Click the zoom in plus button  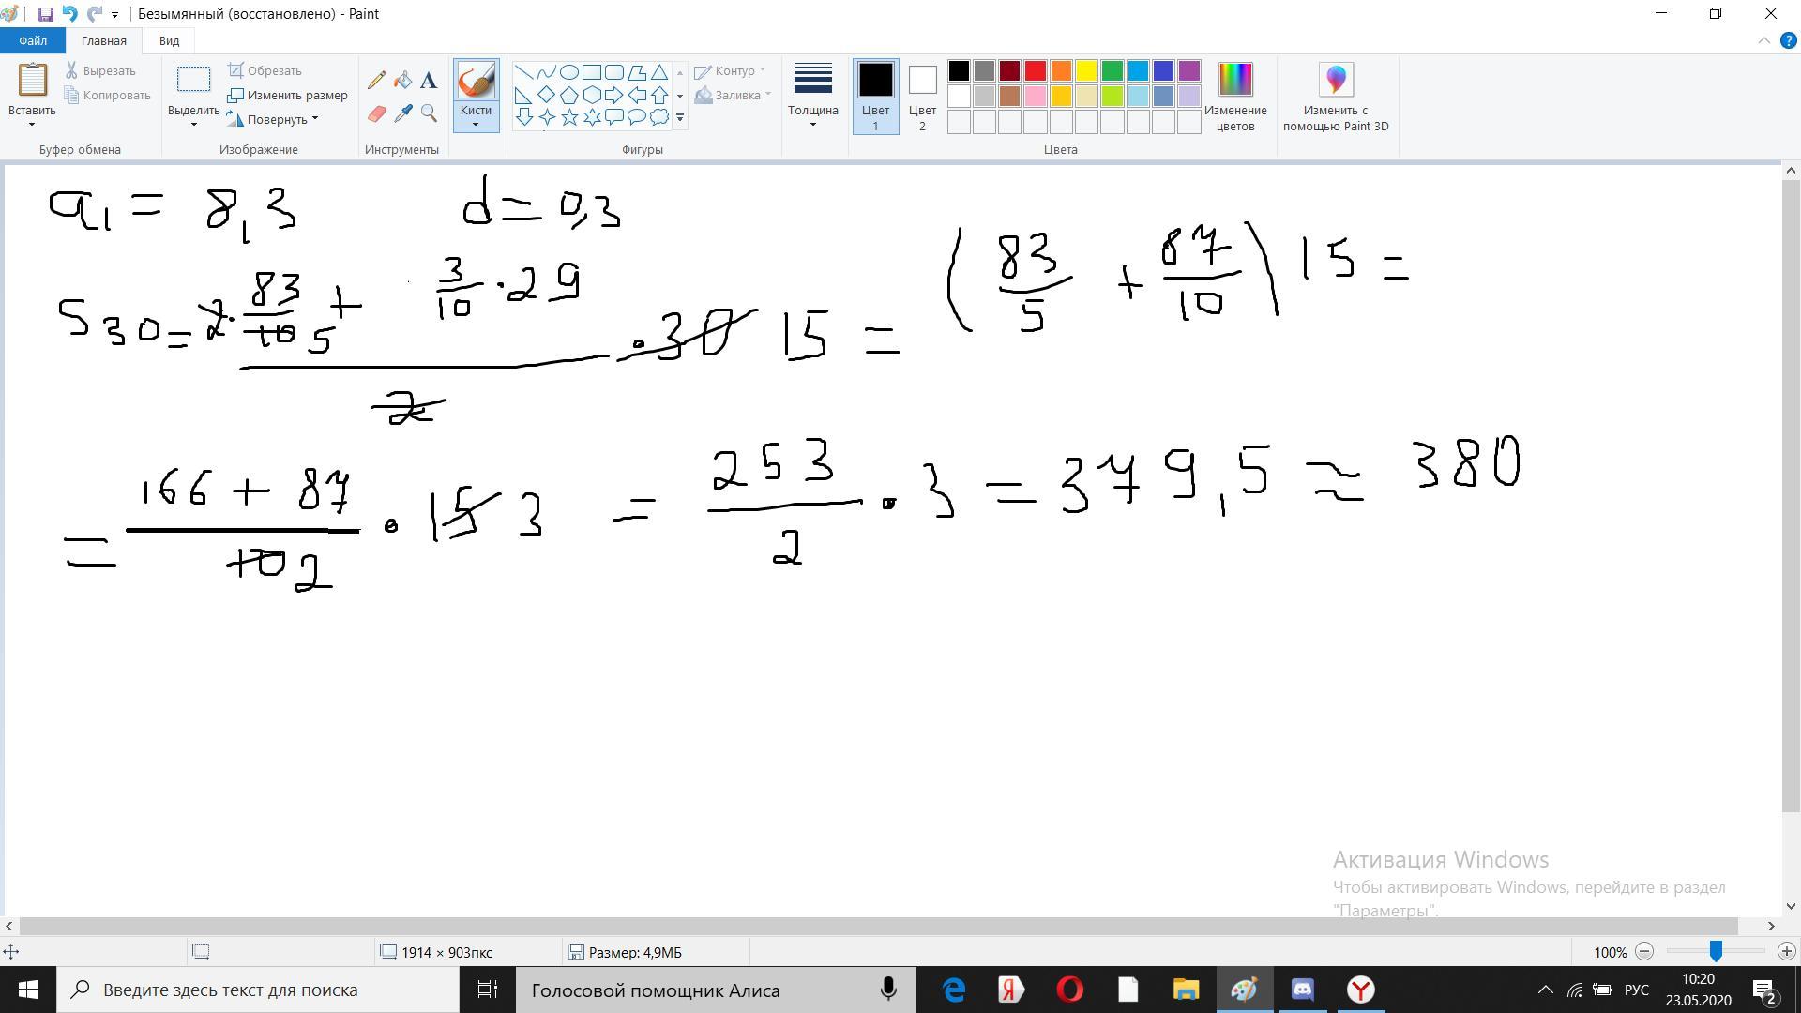[1787, 951]
